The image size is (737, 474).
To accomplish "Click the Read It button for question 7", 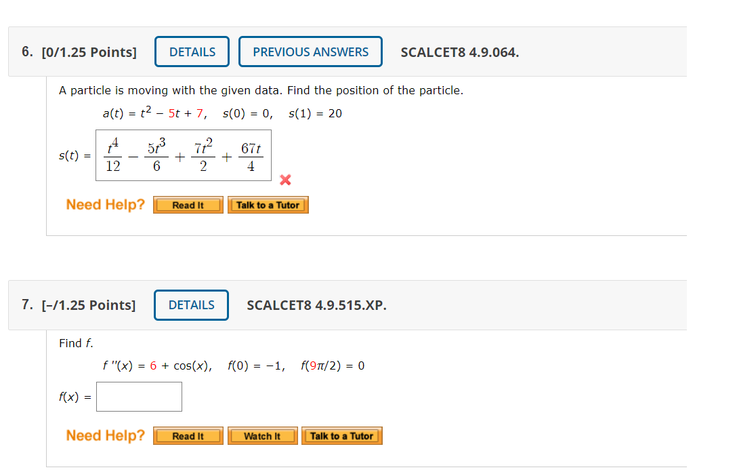I will pyautogui.click(x=188, y=436).
